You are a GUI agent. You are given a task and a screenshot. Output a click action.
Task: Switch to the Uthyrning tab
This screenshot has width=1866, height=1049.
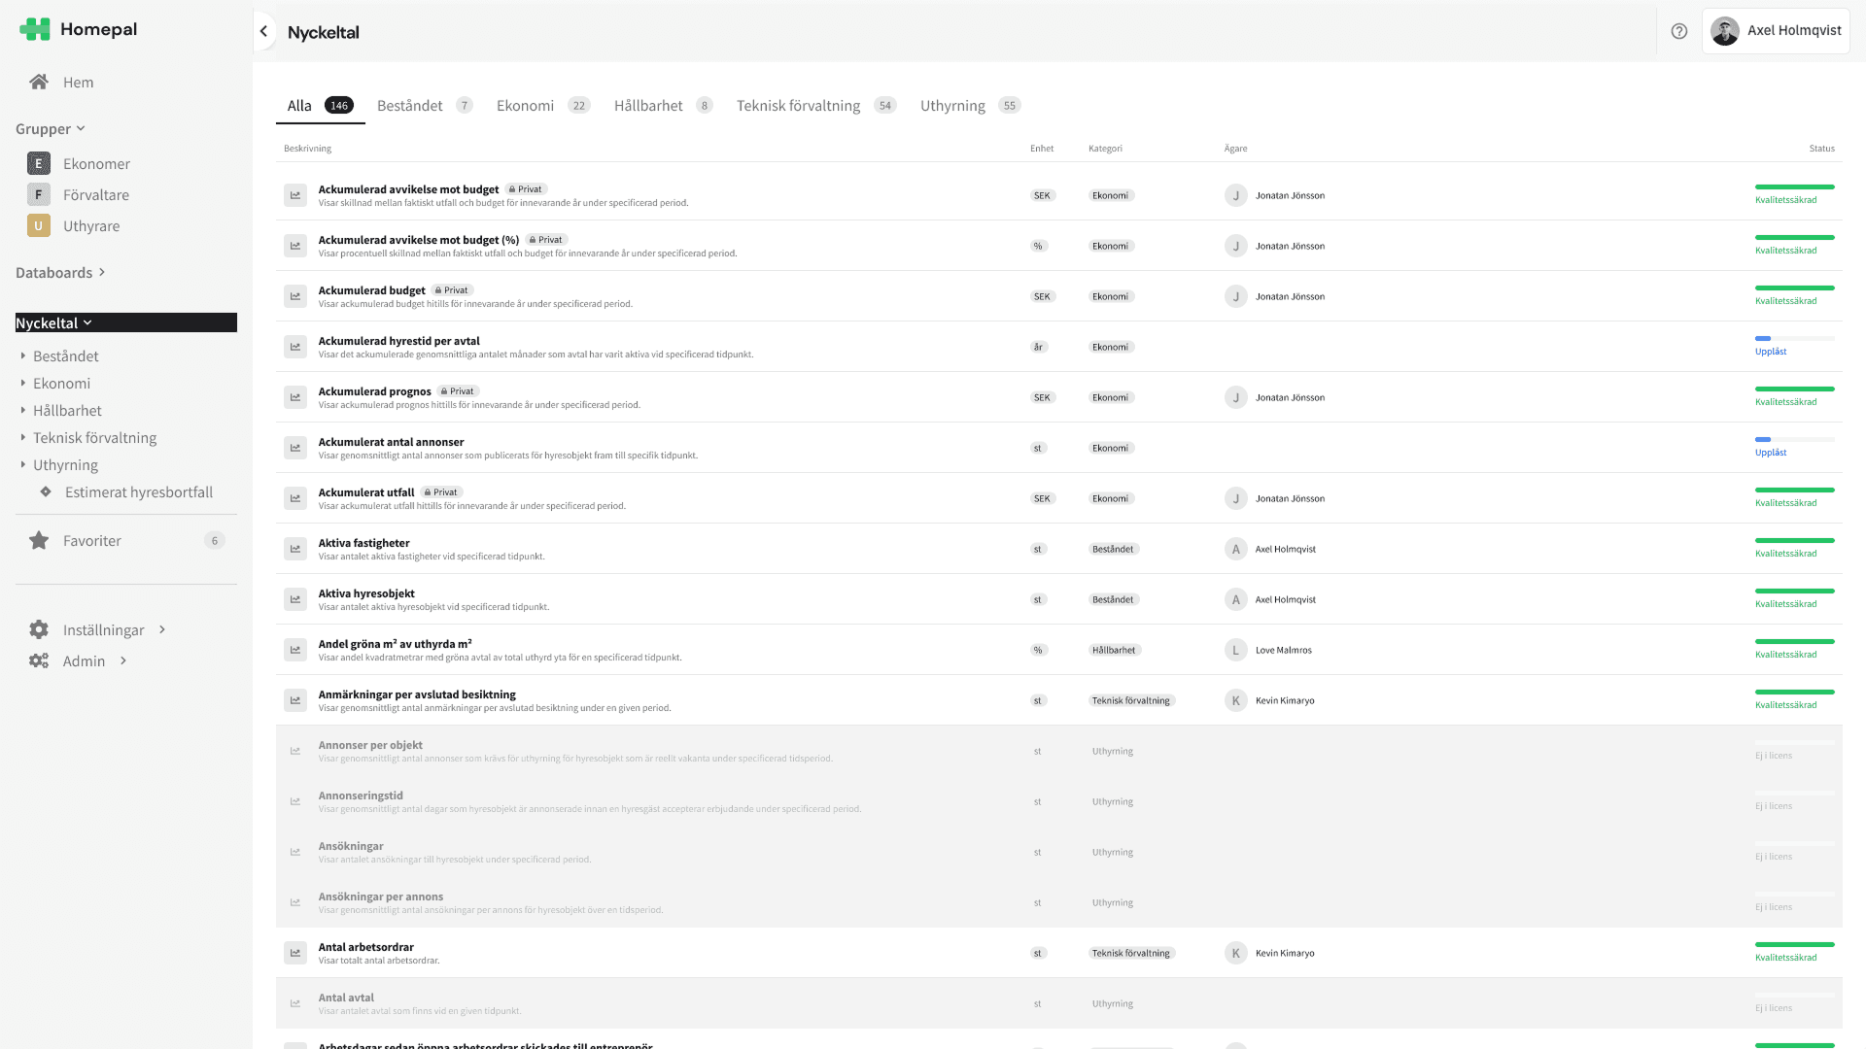pos(951,105)
